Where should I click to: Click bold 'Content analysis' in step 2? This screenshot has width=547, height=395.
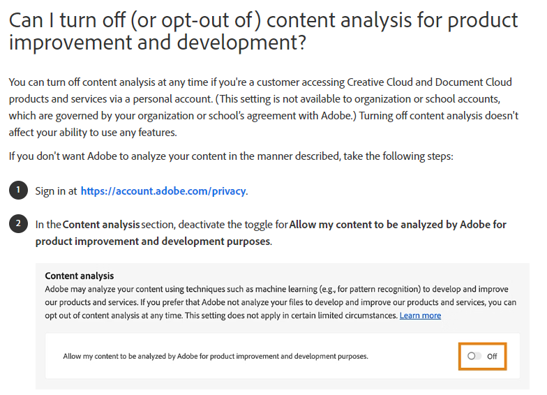click(x=101, y=225)
